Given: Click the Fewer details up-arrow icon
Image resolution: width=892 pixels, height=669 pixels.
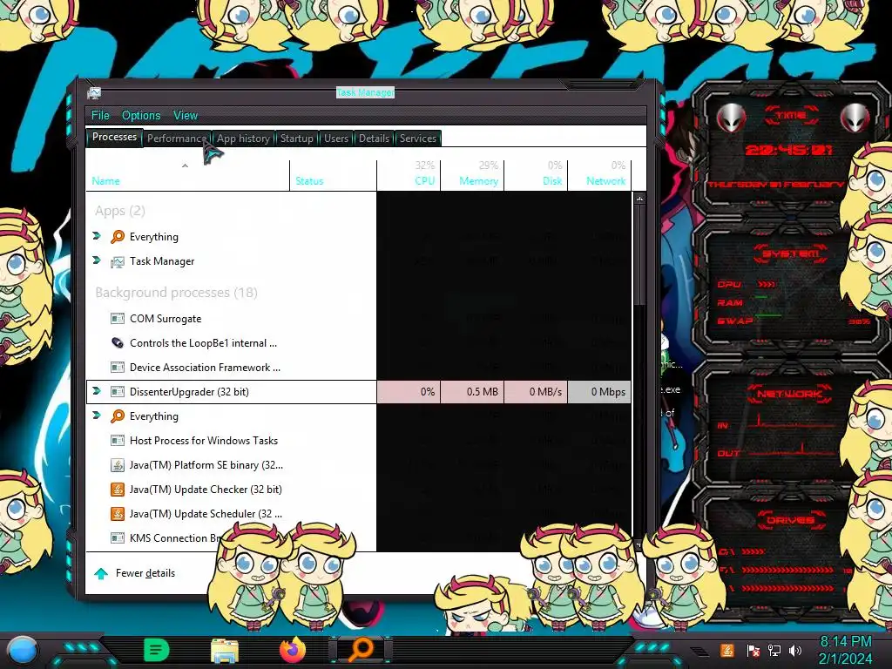Looking at the screenshot, I should coord(101,573).
